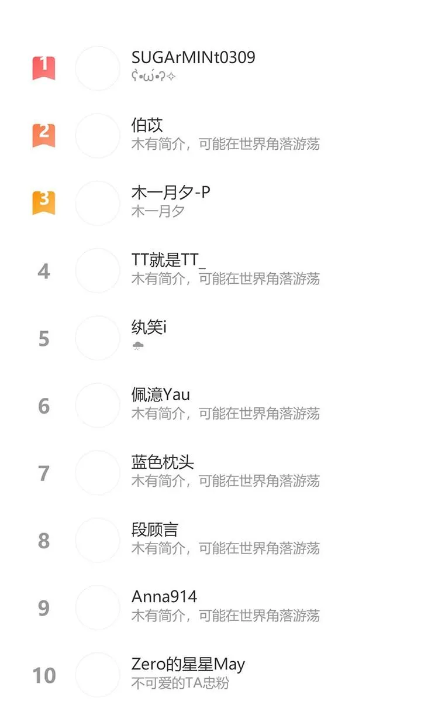
Task: Select user 佩滺Yau
Action: 161,395
